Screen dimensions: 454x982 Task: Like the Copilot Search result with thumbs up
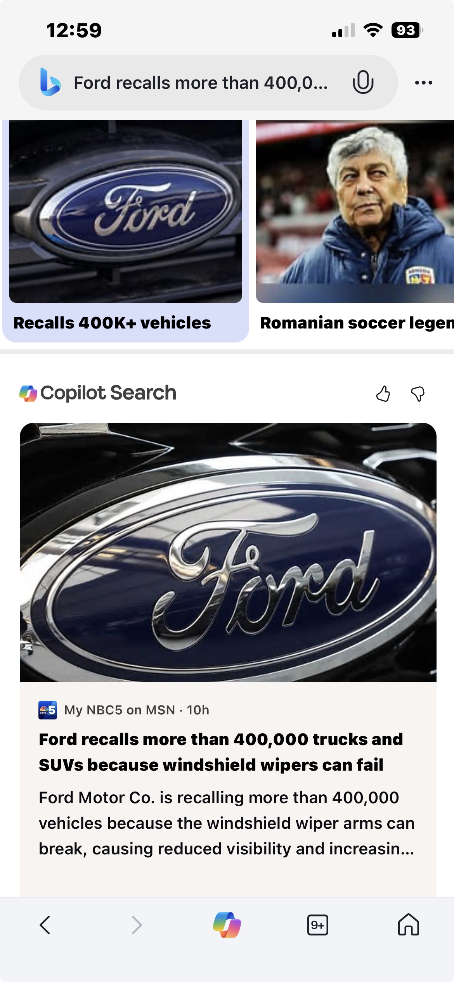pos(383,394)
